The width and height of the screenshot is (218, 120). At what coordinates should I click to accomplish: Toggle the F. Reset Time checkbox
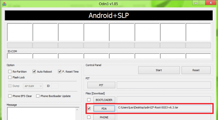[x=60, y=72]
